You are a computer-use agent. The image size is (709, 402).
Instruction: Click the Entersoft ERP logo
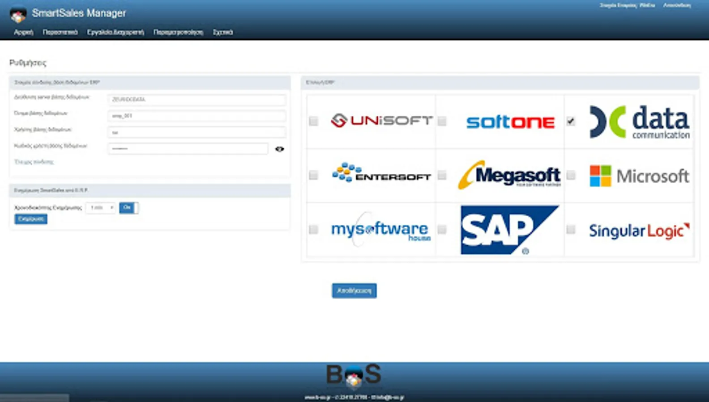tap(381, 173)
